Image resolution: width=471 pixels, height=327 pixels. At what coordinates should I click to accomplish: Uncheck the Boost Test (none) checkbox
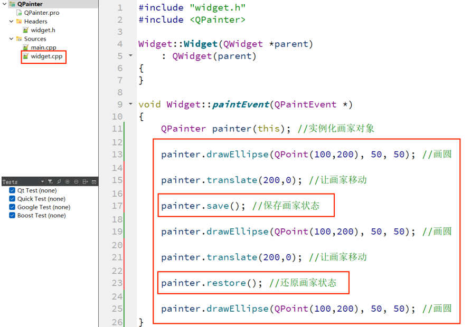click(12, 215)
